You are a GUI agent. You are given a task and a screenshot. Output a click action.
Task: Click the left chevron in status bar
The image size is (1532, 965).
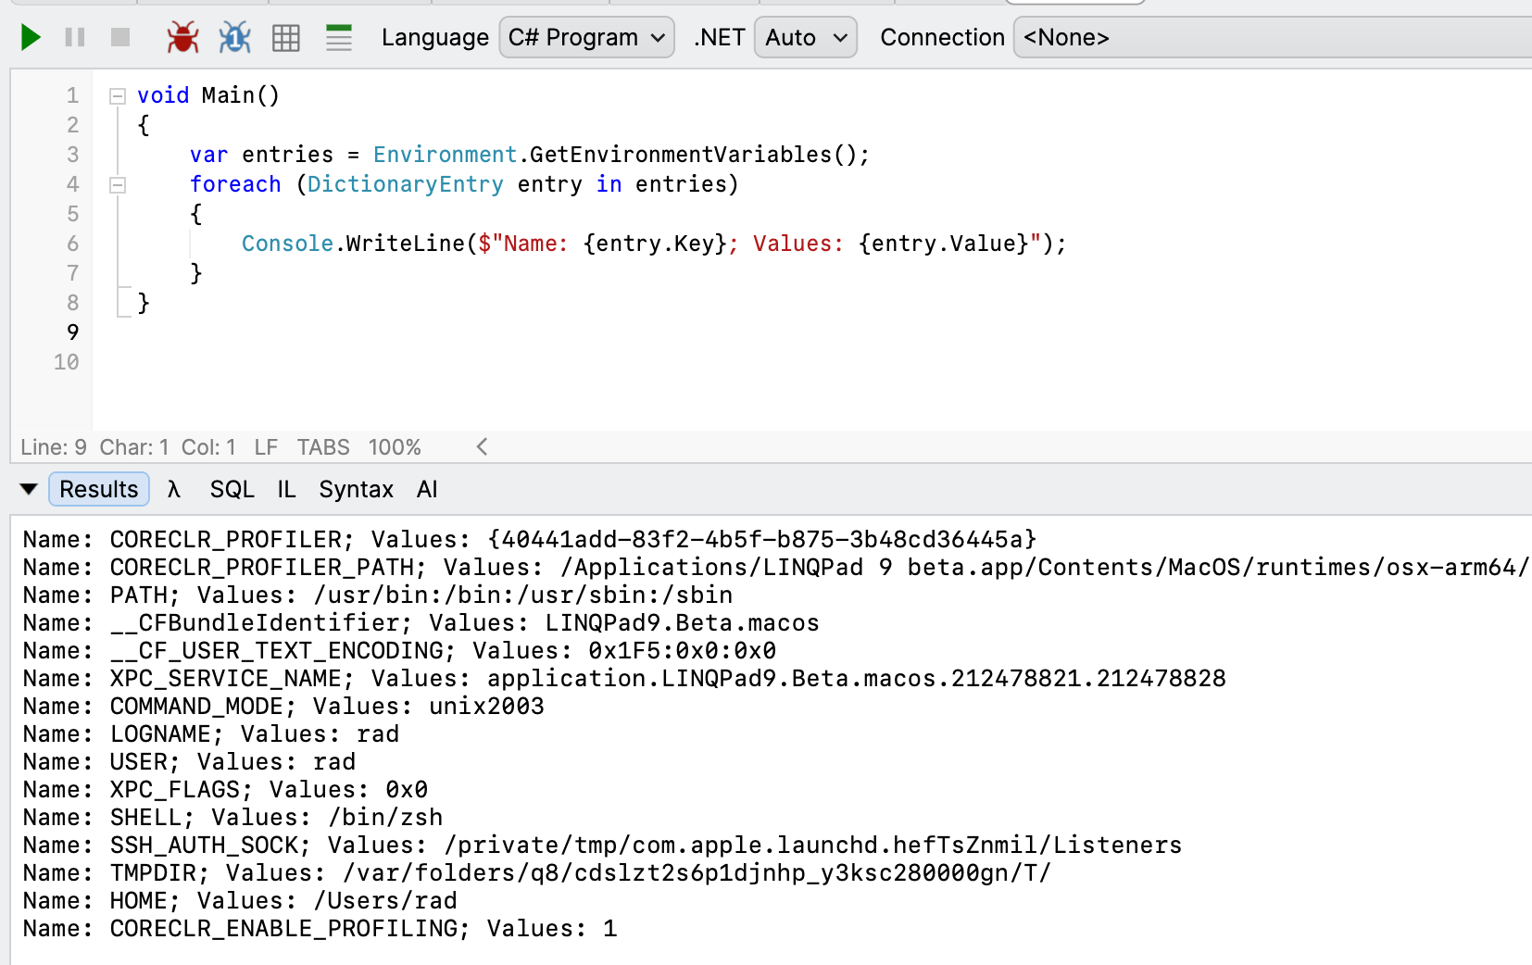coord(482,447)
